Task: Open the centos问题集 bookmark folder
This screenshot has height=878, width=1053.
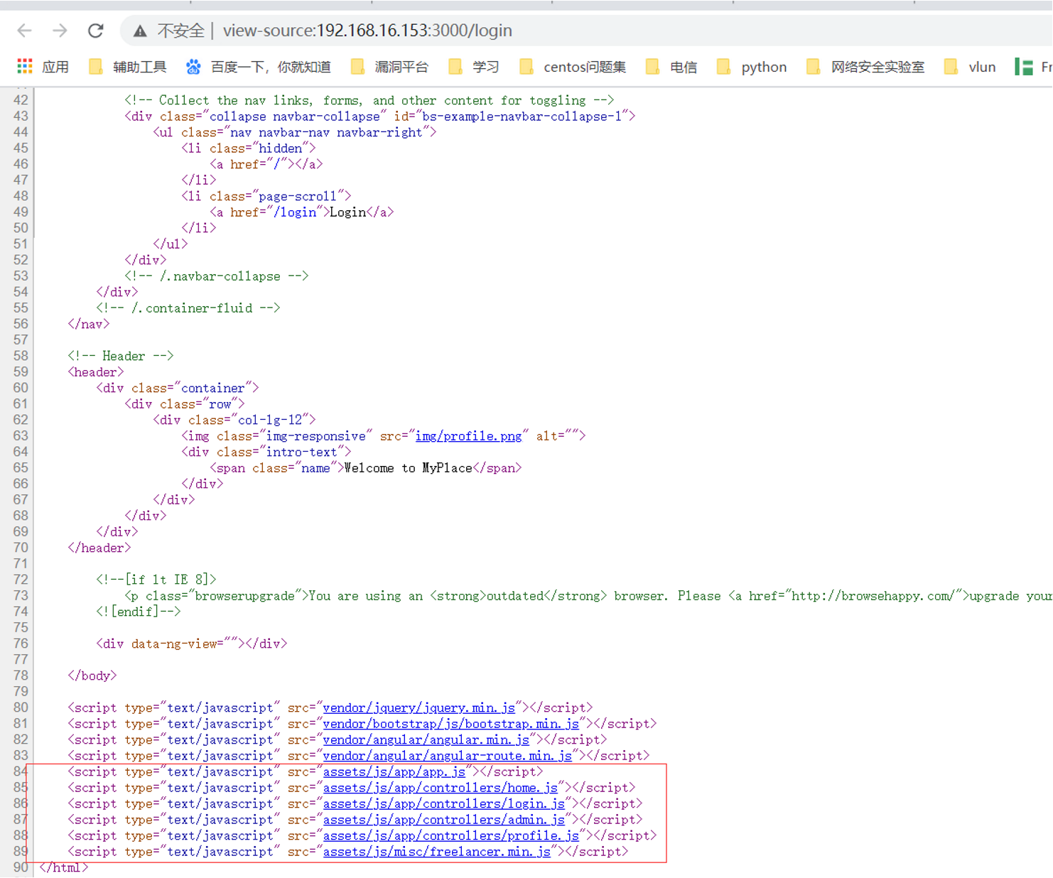Action: 573,67
